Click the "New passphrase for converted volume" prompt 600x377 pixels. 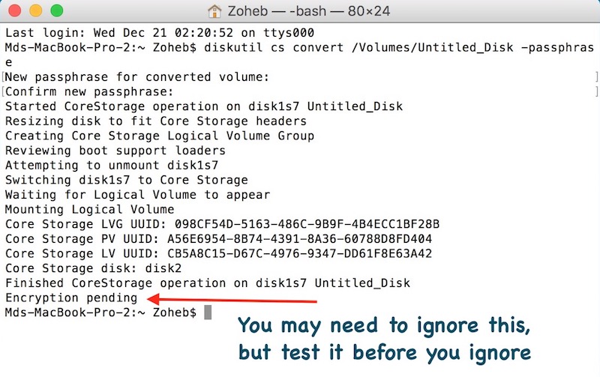pyautogui.click(x=137, y=76)
